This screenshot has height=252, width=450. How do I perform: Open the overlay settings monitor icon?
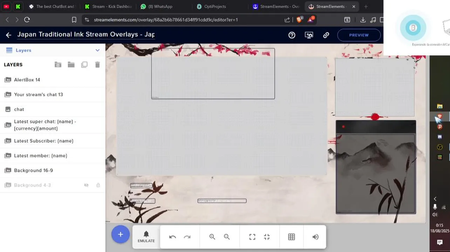[309, 35]
